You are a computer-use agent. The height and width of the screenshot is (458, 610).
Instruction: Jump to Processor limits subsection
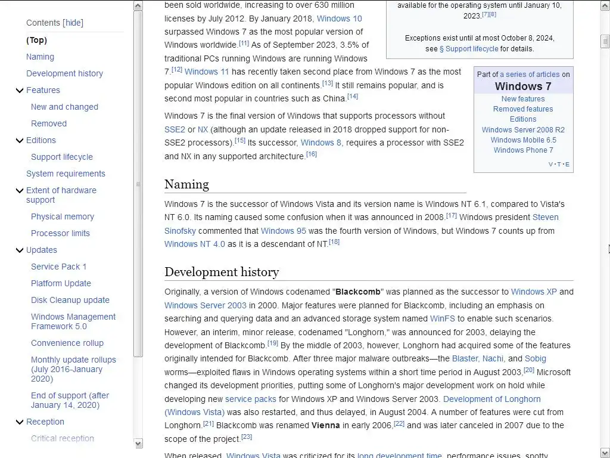click(60, 234)
